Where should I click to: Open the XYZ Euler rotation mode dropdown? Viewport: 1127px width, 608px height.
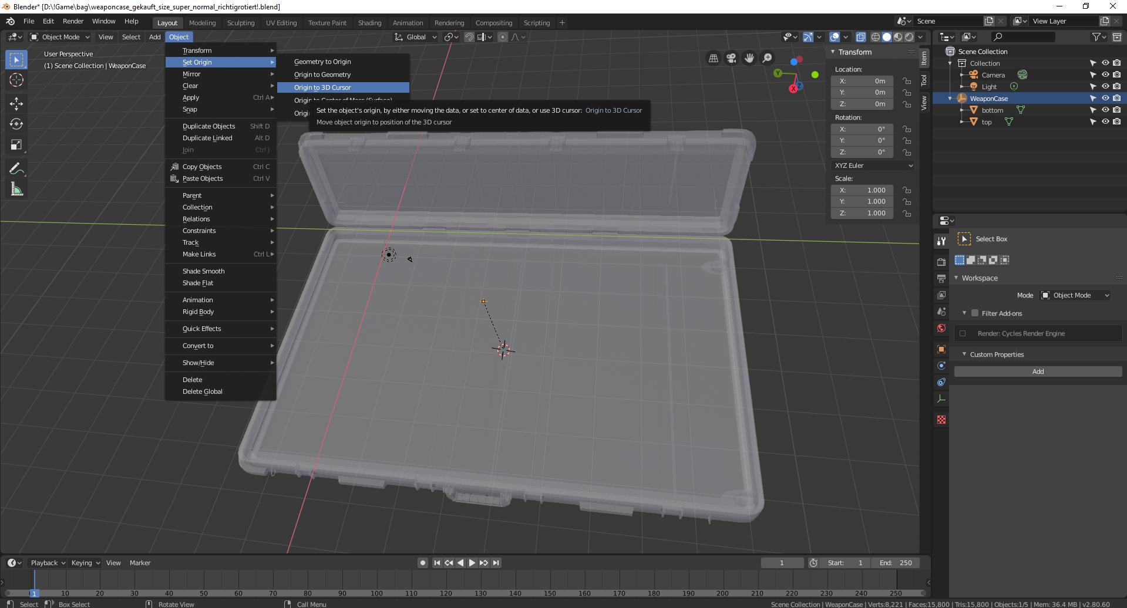(x=872, y=165)
